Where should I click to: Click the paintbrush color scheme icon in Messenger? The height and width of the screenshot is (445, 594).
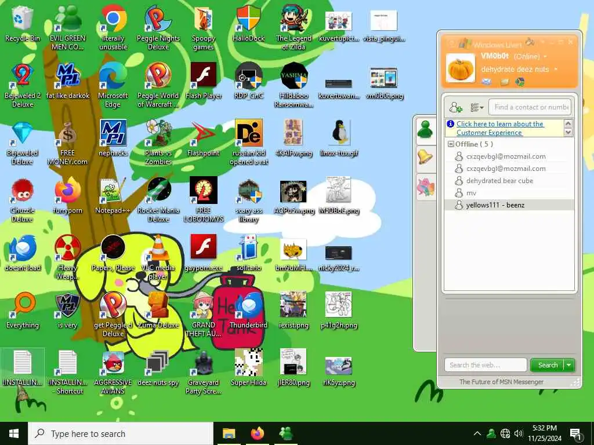[x=530, y=42]
